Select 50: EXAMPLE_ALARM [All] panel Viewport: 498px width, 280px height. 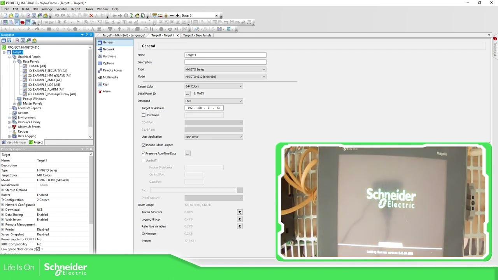[46, 89]
